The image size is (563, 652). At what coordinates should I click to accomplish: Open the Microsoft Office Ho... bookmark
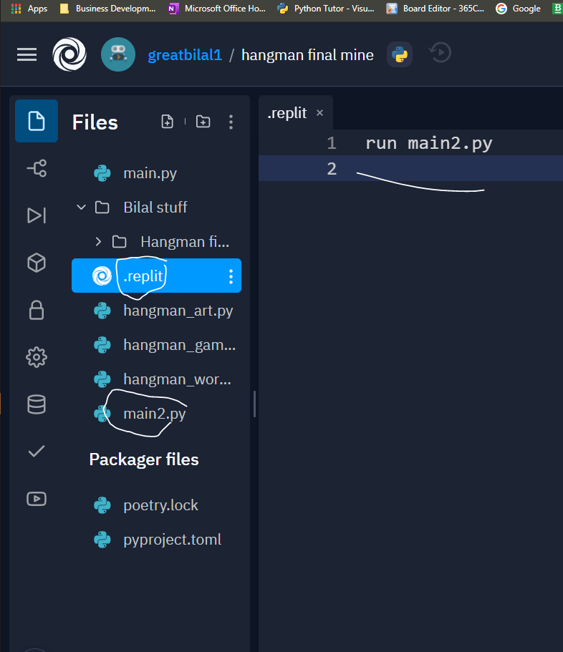217,9
